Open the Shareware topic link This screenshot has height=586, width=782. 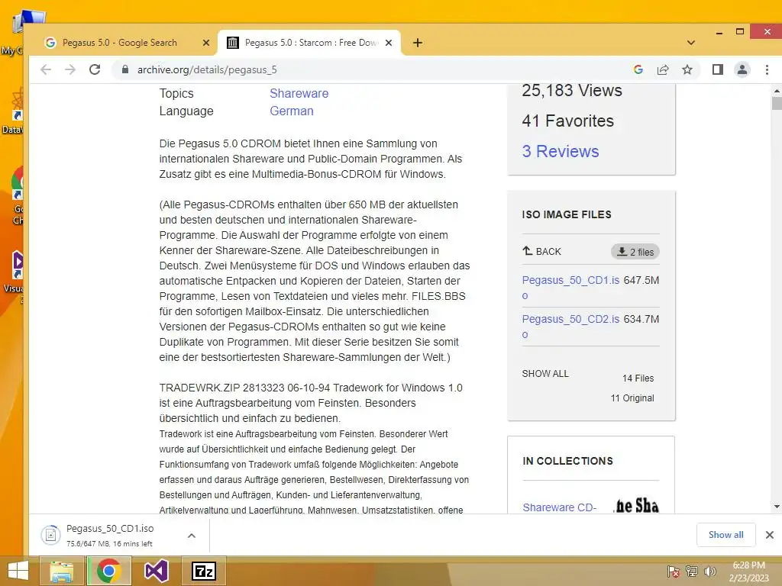299,93
